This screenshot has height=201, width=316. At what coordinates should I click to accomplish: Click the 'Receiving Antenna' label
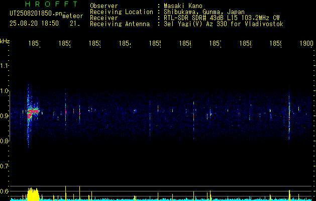point(120,24)
